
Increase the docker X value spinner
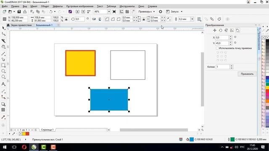pos(231,36)
